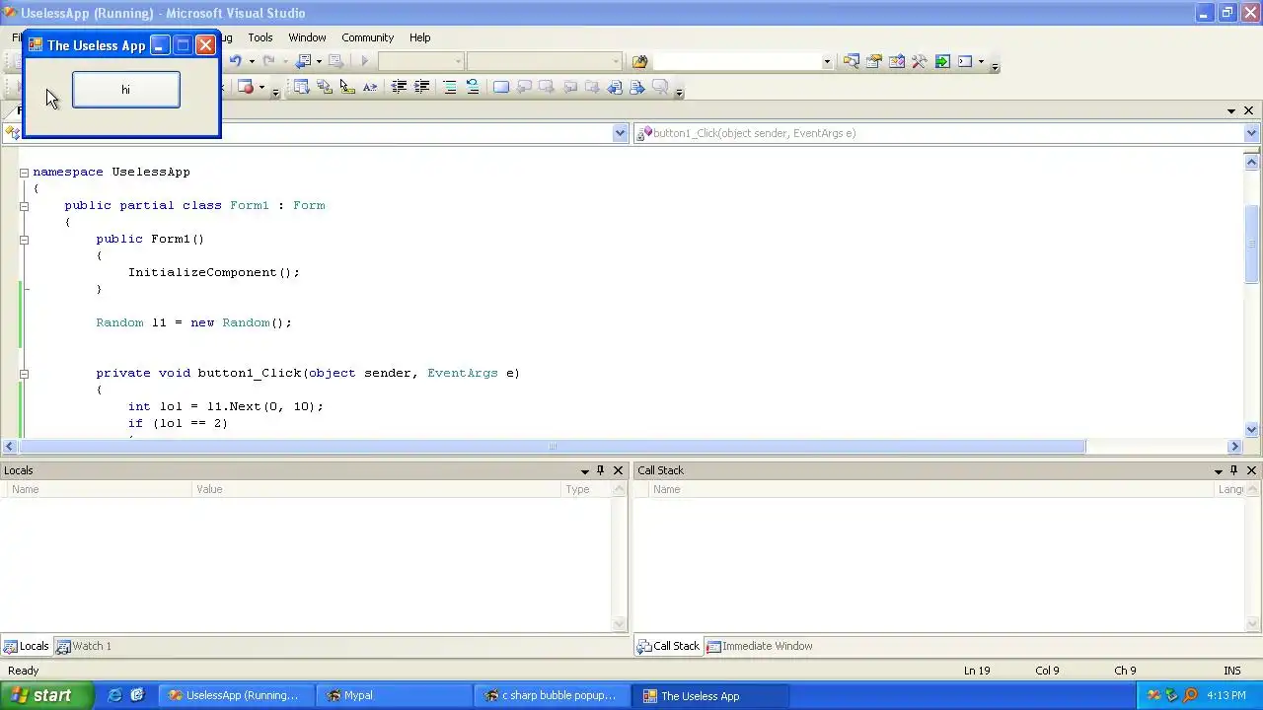Clear all bookmarks icon
The image size is (1263, 710).
(x=660, y=87)
